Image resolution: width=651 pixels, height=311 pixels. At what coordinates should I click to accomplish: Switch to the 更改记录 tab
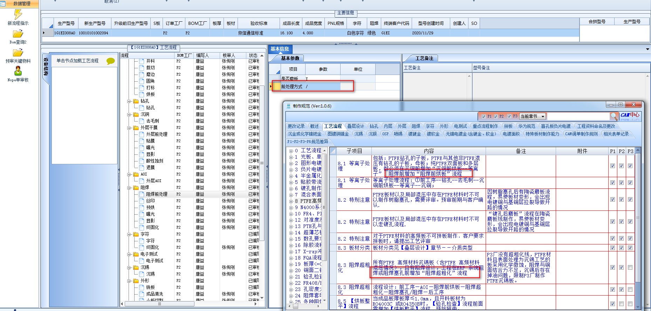pyautogui.click(x=296, y=126)
